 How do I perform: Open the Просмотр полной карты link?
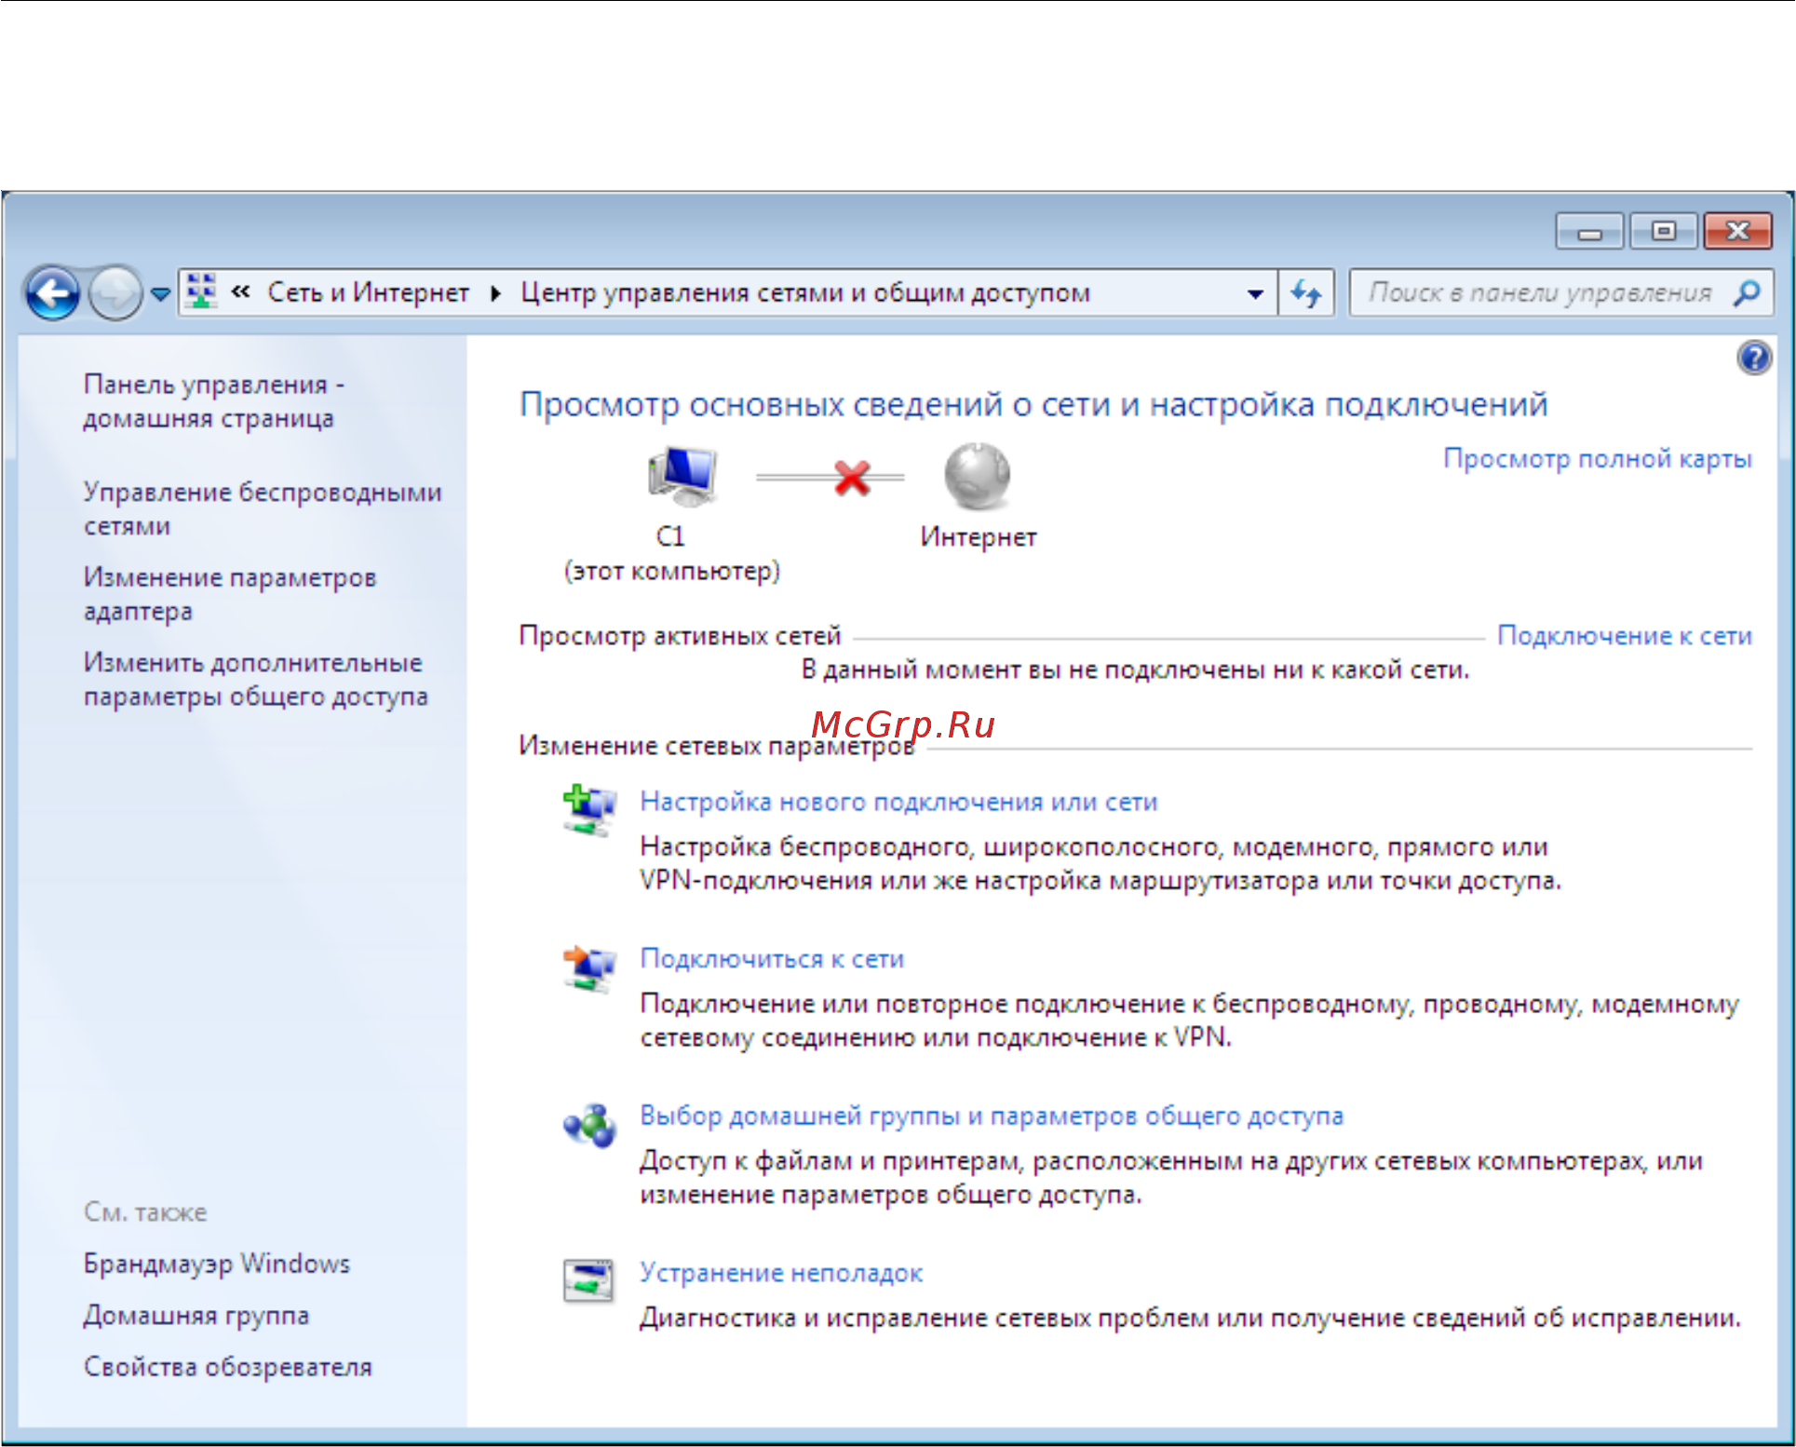pyautogui.click(x=1598, y=458)
